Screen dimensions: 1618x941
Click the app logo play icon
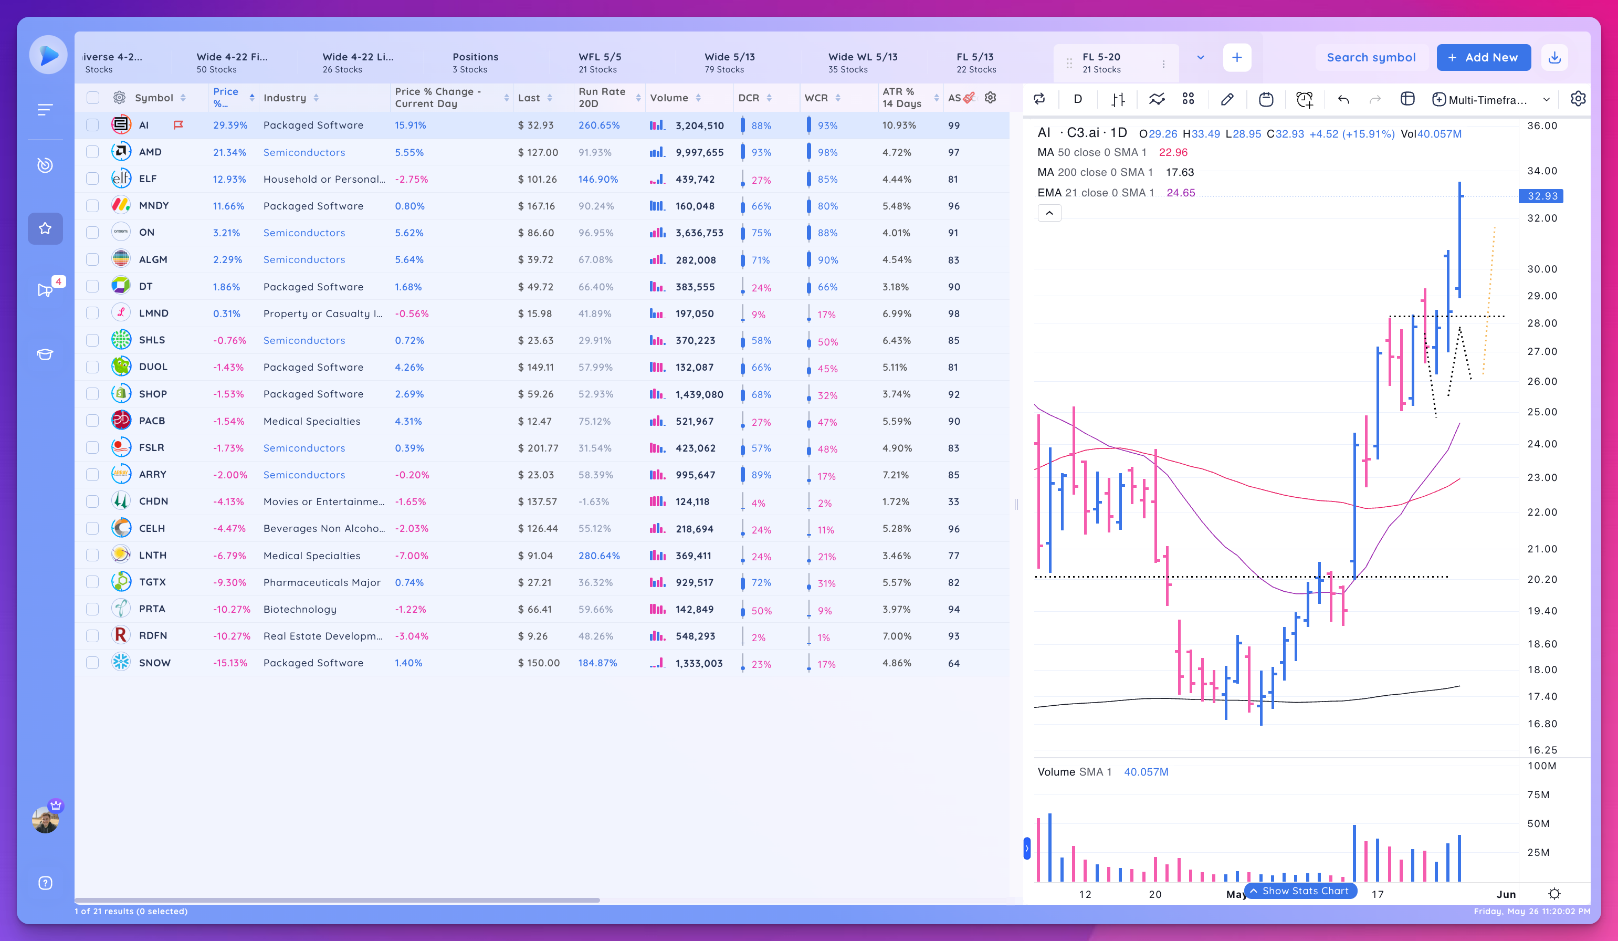(48, 56)
